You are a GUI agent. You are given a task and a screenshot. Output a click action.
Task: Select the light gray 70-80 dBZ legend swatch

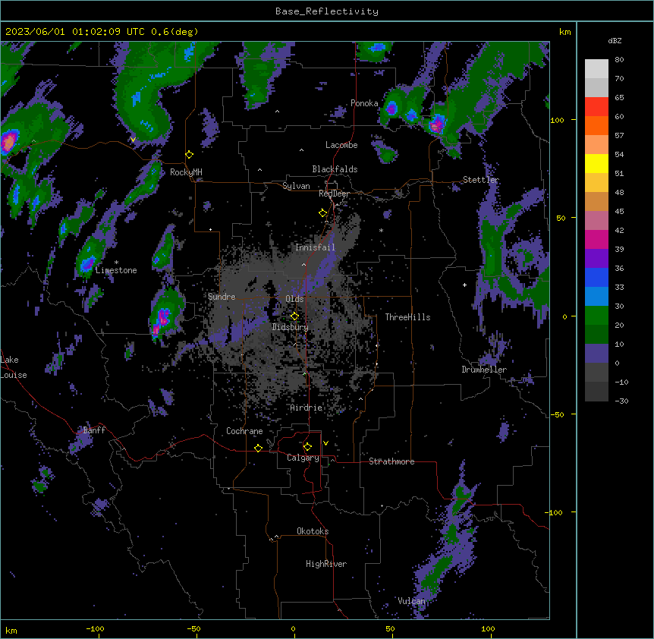click(596, 69)
